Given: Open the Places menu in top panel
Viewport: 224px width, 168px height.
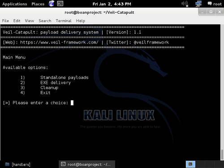Looking at the screenshot, I should [x=38, y=4].
